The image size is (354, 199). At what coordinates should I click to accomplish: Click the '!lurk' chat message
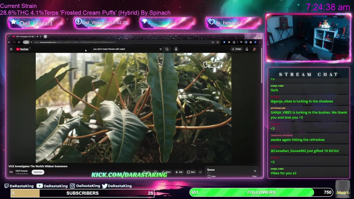274,90
